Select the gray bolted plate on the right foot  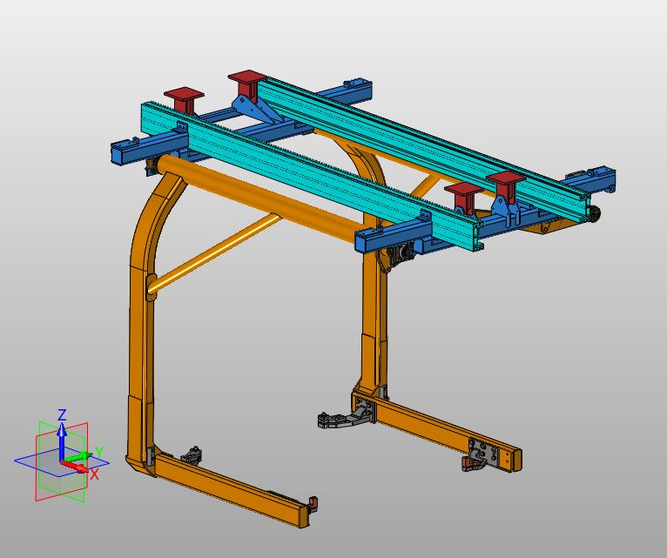pyautogui.click(x=482, y=452)
